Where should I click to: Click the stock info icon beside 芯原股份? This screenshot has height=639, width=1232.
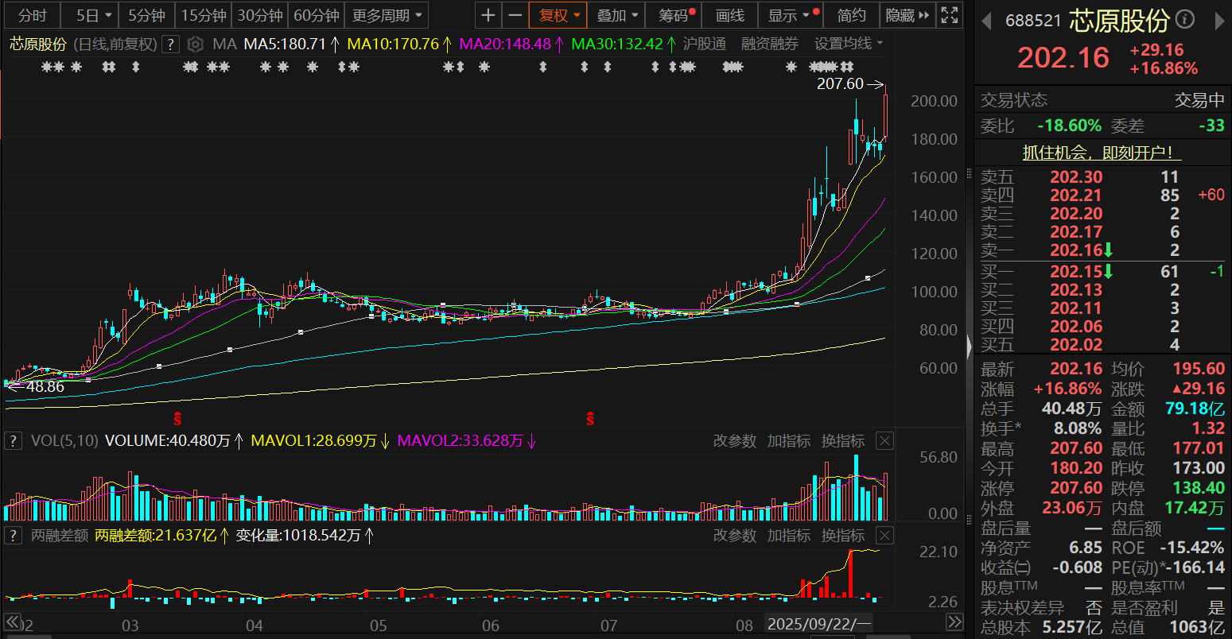(1184, 20)
